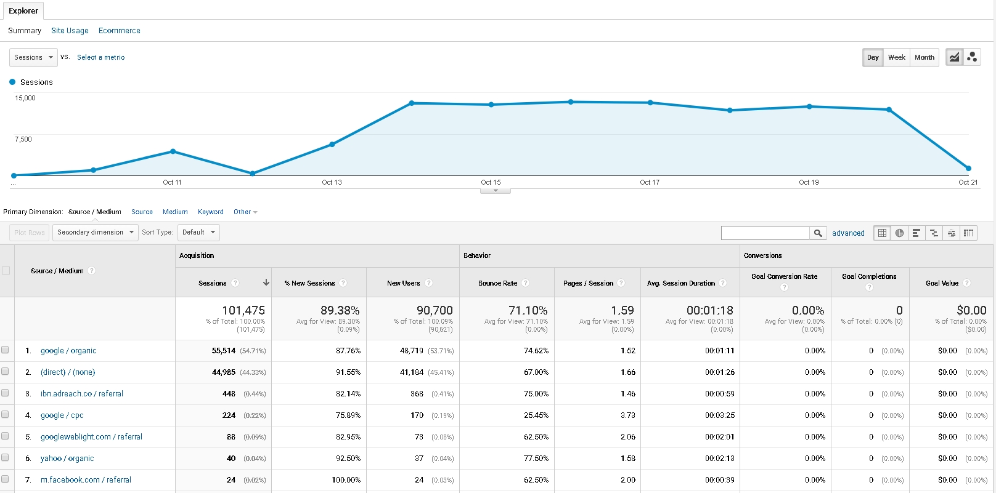
Task: Check the ibn.adreach.co / referral row checkbox
Action: point(6,393)
